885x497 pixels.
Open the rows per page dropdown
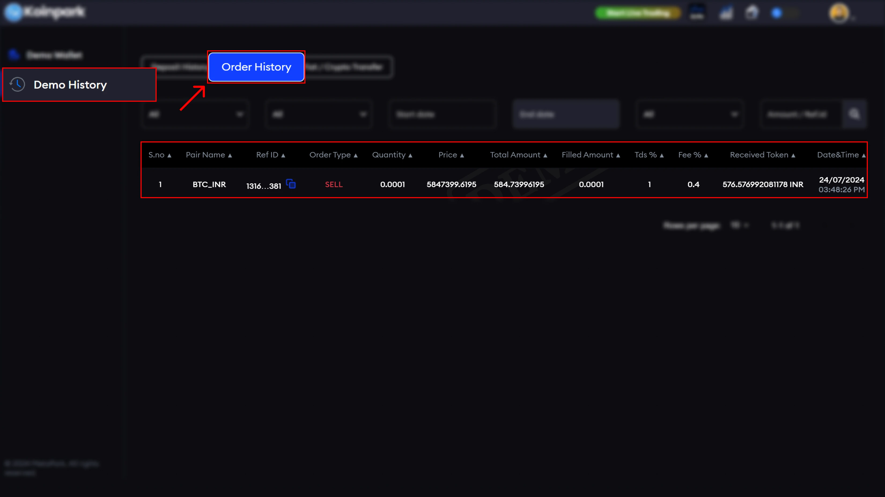(x=739, y=225)
